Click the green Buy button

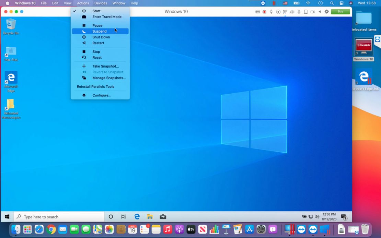coord(340,11)
